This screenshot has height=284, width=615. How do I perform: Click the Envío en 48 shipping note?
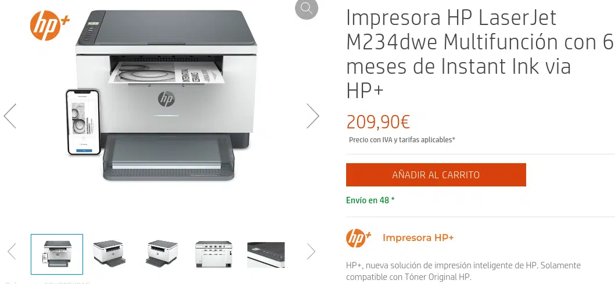click(371, 200)
